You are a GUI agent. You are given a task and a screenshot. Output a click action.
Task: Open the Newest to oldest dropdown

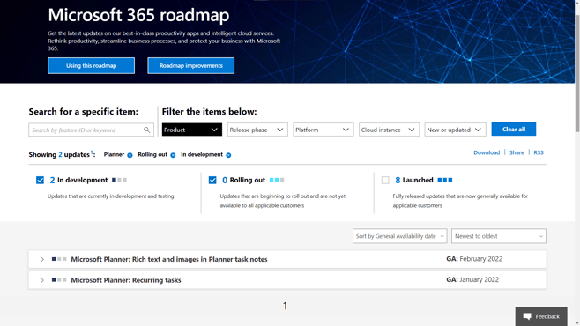[499, 236]
